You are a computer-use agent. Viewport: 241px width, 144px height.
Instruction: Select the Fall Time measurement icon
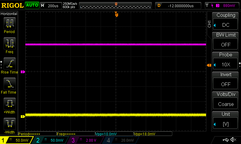[x=10, y=84]
